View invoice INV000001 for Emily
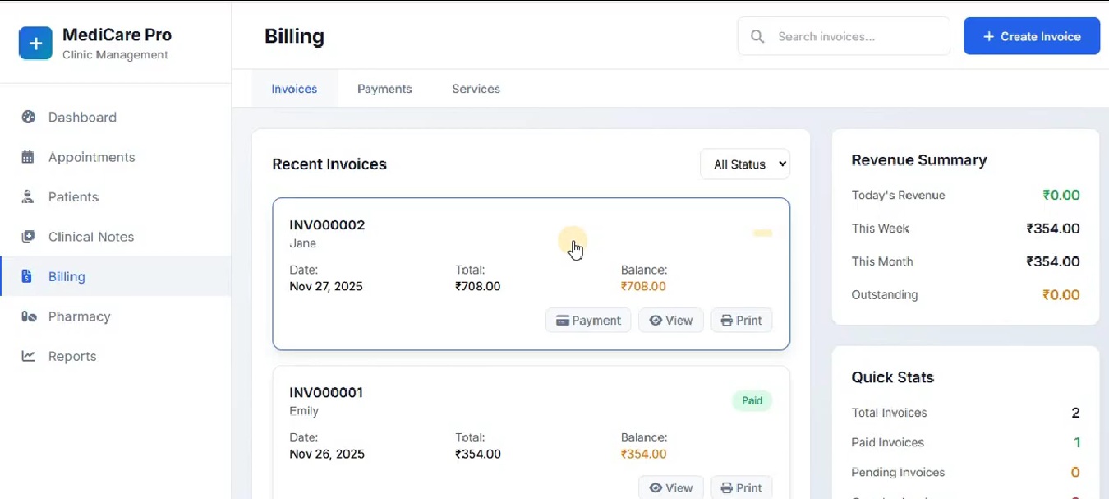 pos(670,487)
